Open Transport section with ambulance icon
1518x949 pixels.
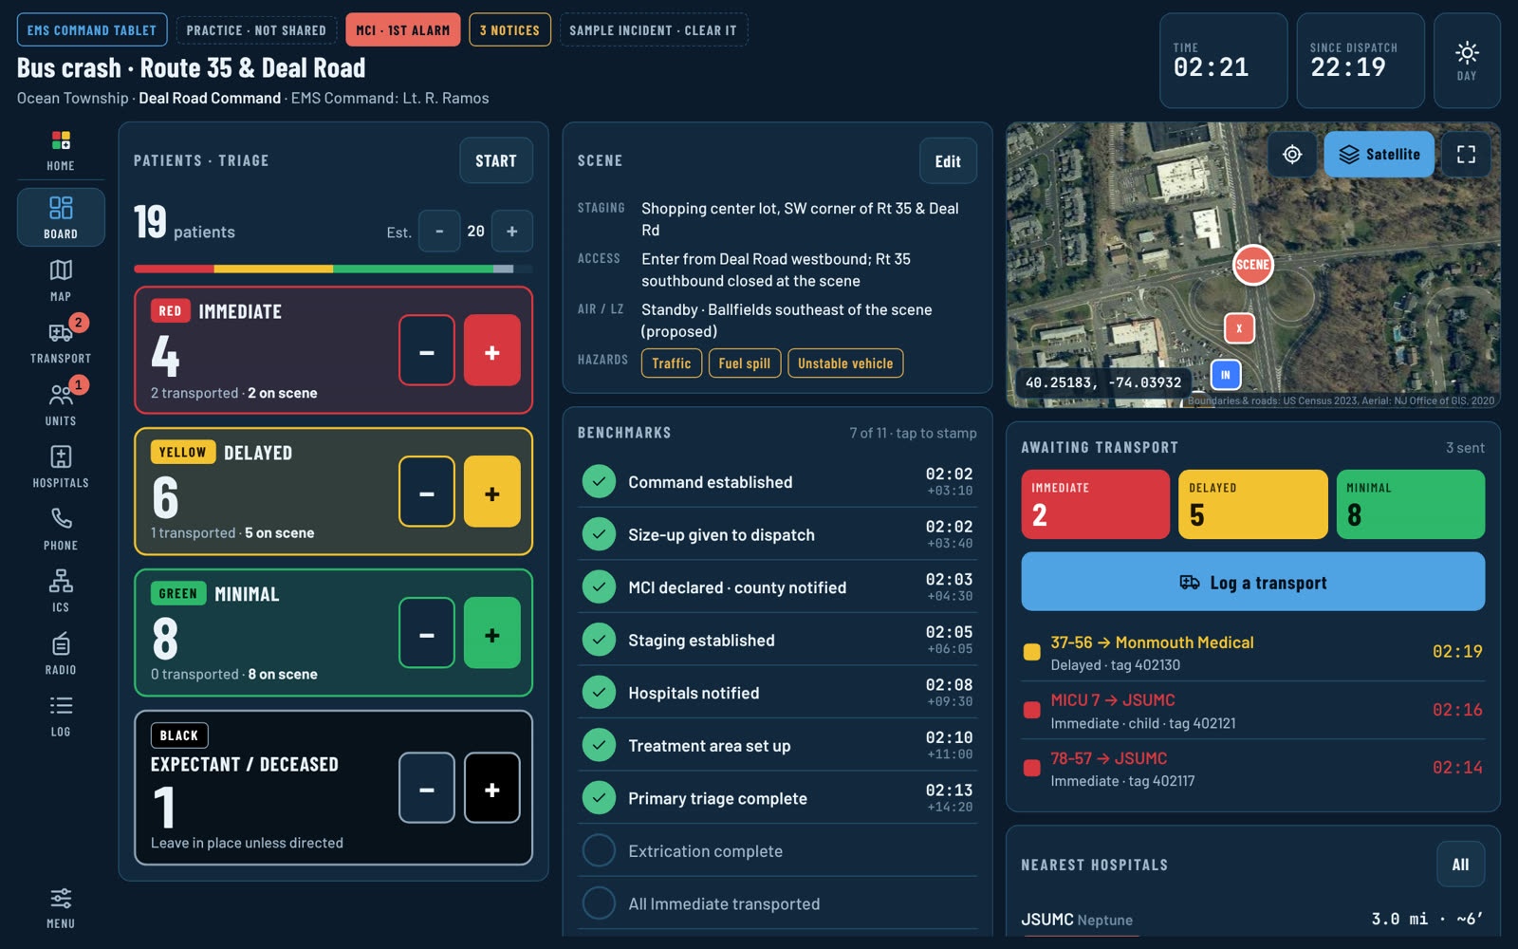click(61, 343)
